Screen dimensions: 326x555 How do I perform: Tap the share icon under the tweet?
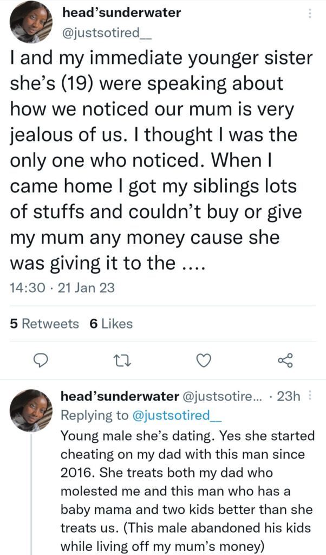click(x=284, y=360)
